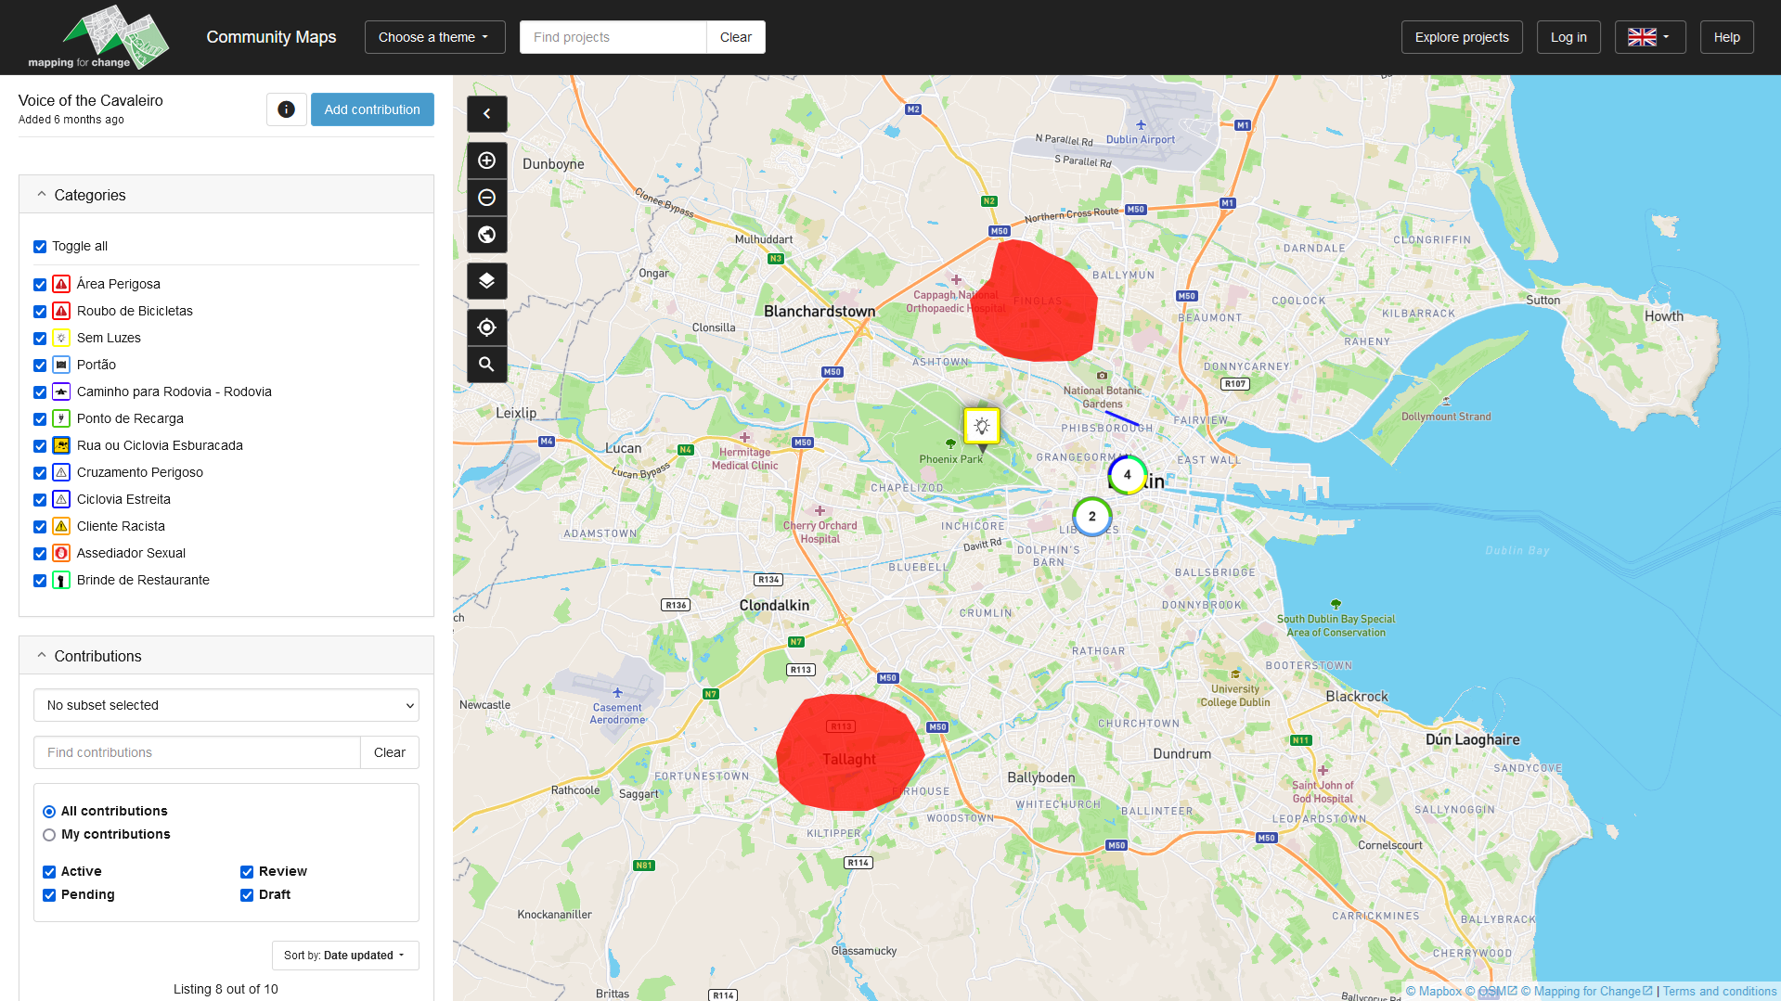
Task: Click the globe full-extent icon
Action: click(486, 235)
